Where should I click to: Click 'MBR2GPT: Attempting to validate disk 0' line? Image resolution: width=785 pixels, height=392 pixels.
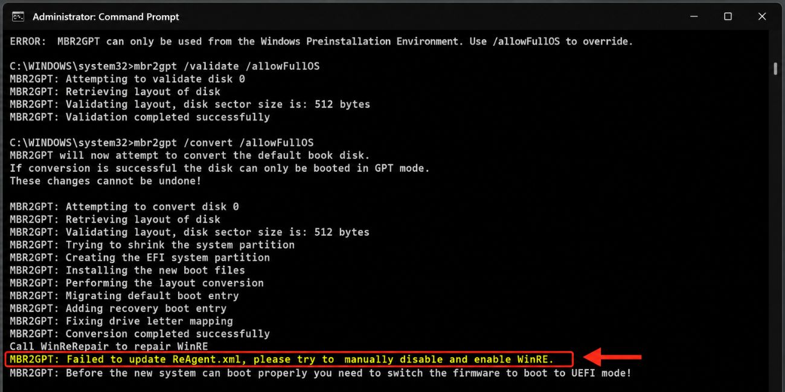coord(127,79)
